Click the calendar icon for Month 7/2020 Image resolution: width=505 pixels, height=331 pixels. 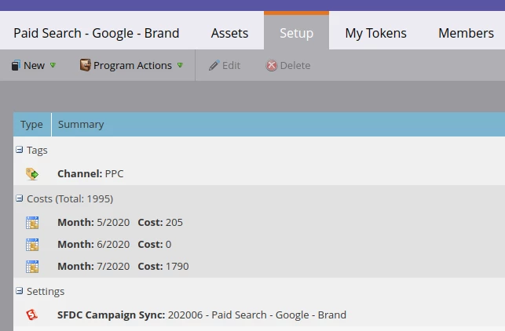point(32,267)
